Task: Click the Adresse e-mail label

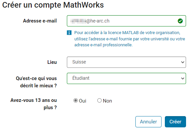Action: [x=40, y=21]
